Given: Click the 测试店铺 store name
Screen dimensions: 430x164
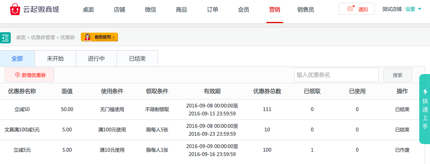Looking at the screenshot, I should coord(391,9).
